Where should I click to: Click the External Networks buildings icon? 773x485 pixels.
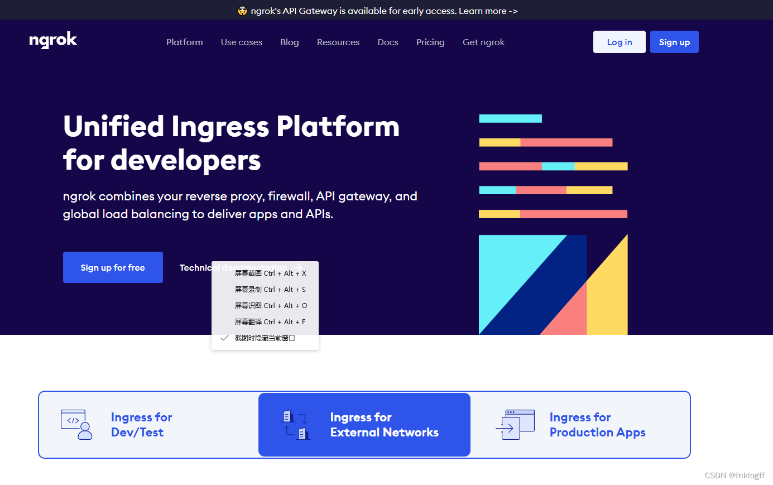(x=296, y=425)
